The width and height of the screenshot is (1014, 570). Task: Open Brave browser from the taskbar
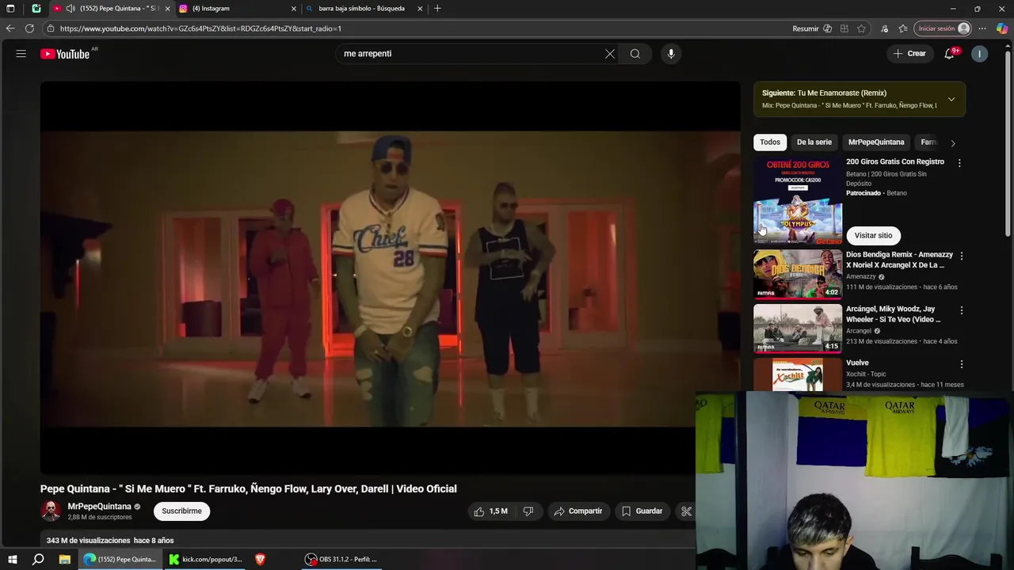tap(260, 559)
